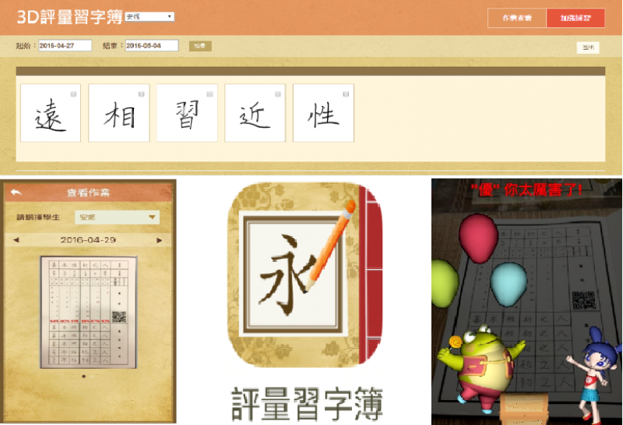Image resolution: width=623 pixels, height=425 pixels.
Task: Open the dropdown beside the 3D評量習字簿 title
Action: pyautogui.click(x=149, y=16)
